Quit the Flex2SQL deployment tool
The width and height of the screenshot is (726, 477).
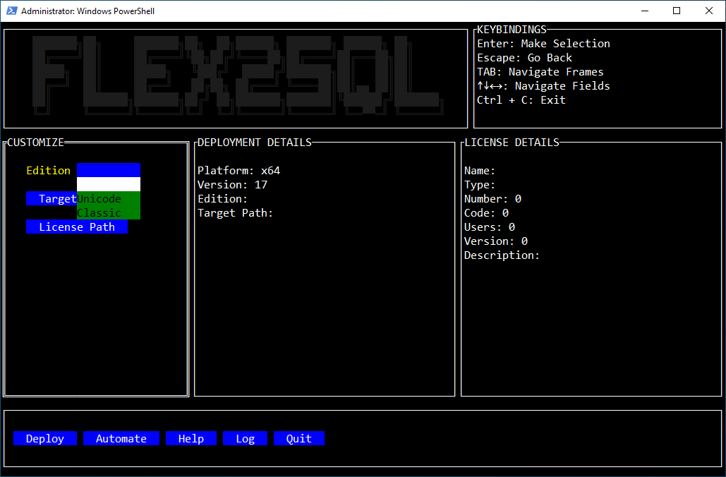click(x=298, y=439)
